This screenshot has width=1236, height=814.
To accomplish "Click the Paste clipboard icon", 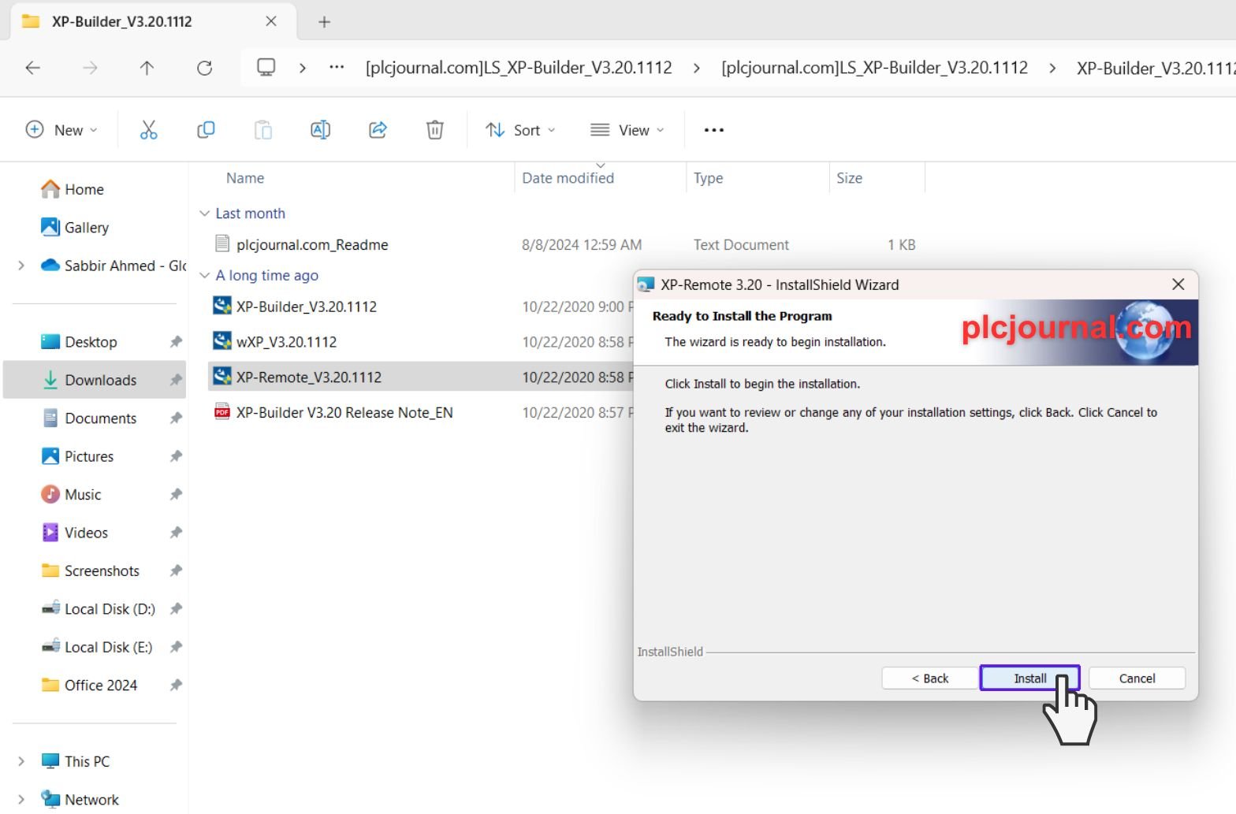I will [263, 130].
